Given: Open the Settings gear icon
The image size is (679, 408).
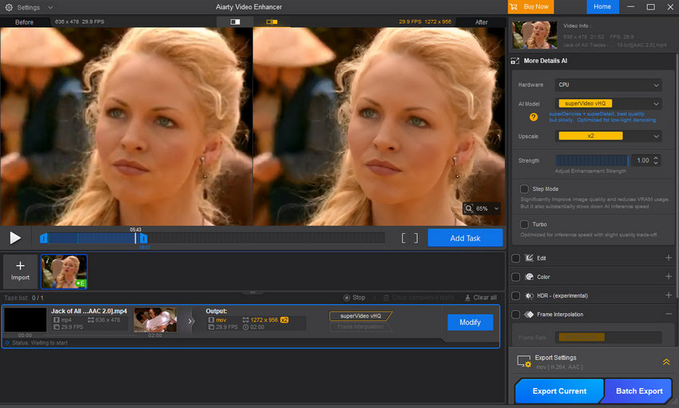Looking at the screenshot, I should click(9, 7).
